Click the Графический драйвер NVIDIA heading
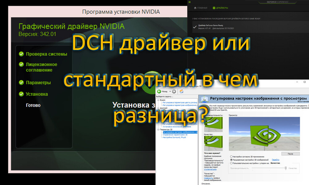 point(72,26)
